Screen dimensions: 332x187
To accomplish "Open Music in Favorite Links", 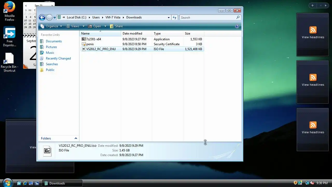I will (50, 53).
